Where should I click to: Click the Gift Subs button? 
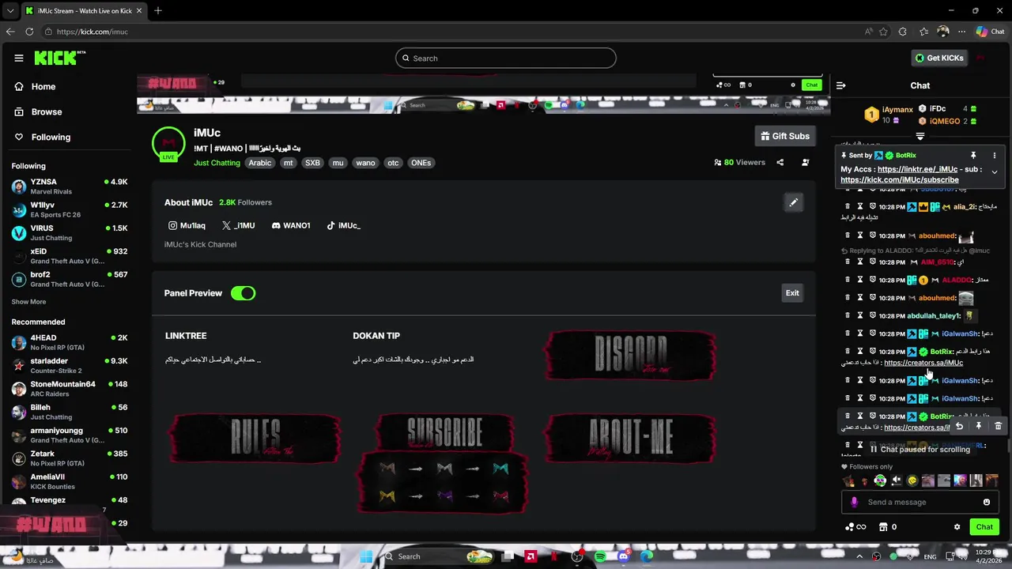[x=785, y=136]
